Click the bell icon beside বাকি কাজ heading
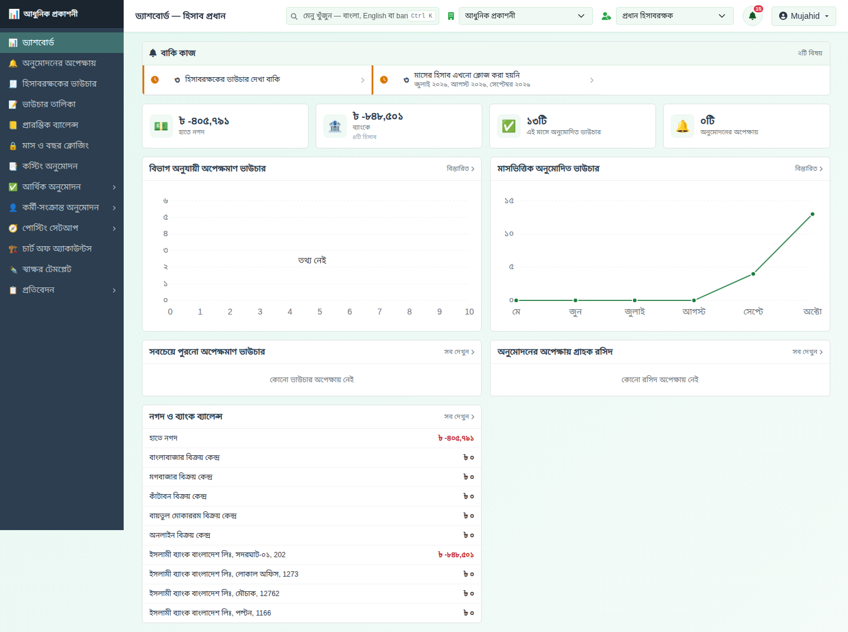This screenshot has height=632, width=848. point(153,53)
